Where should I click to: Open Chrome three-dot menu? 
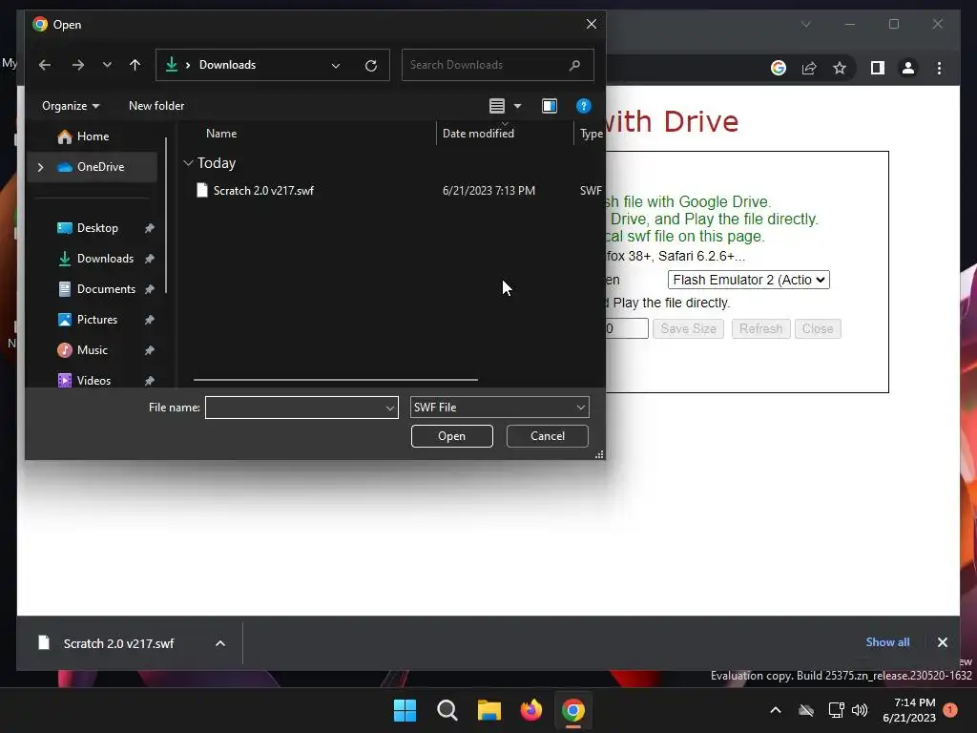click(939, 68)
